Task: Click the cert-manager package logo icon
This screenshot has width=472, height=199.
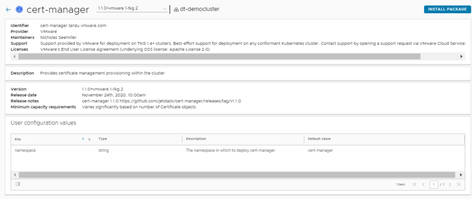Action: pyautogui.click(x=19, y=9)
